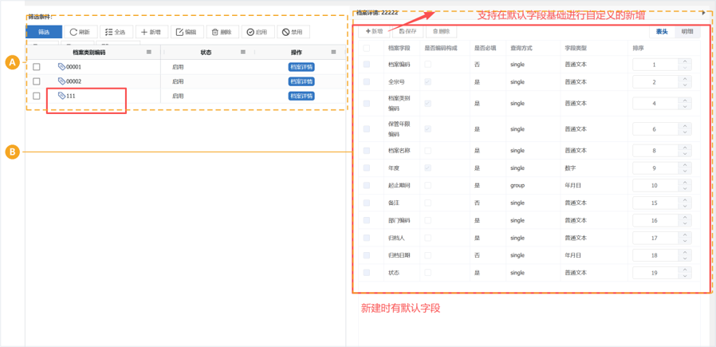Open the 状态 column menu icon

click(243, 52)
